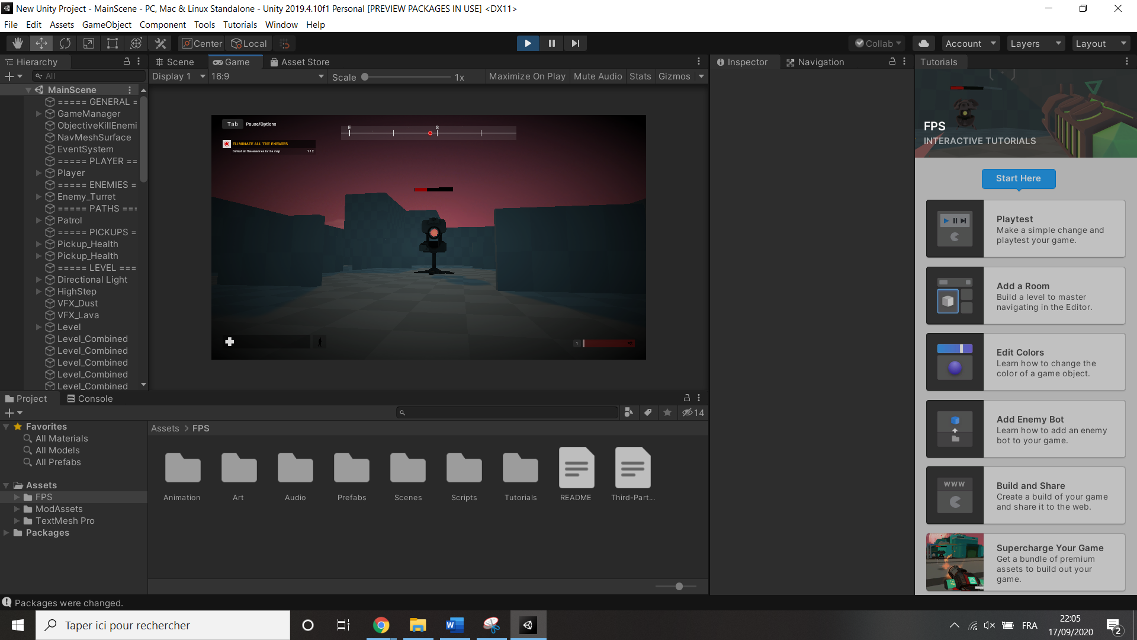Image resolution: width=1137 pixels, height=640 pixels.
Task: Select the Rotate tool
Action: tap(65, 43)
